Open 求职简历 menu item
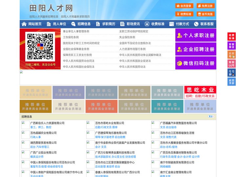The width and height of the screenshot is (236, 177). pos(109,24)
